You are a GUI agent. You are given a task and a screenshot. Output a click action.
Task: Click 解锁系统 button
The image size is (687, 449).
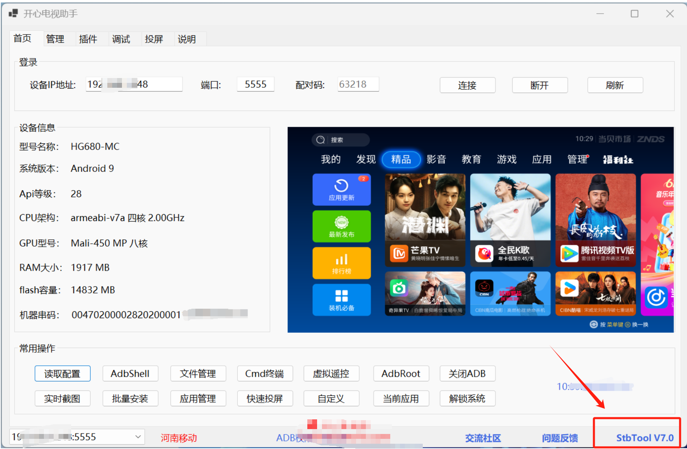tap(467, 399)
